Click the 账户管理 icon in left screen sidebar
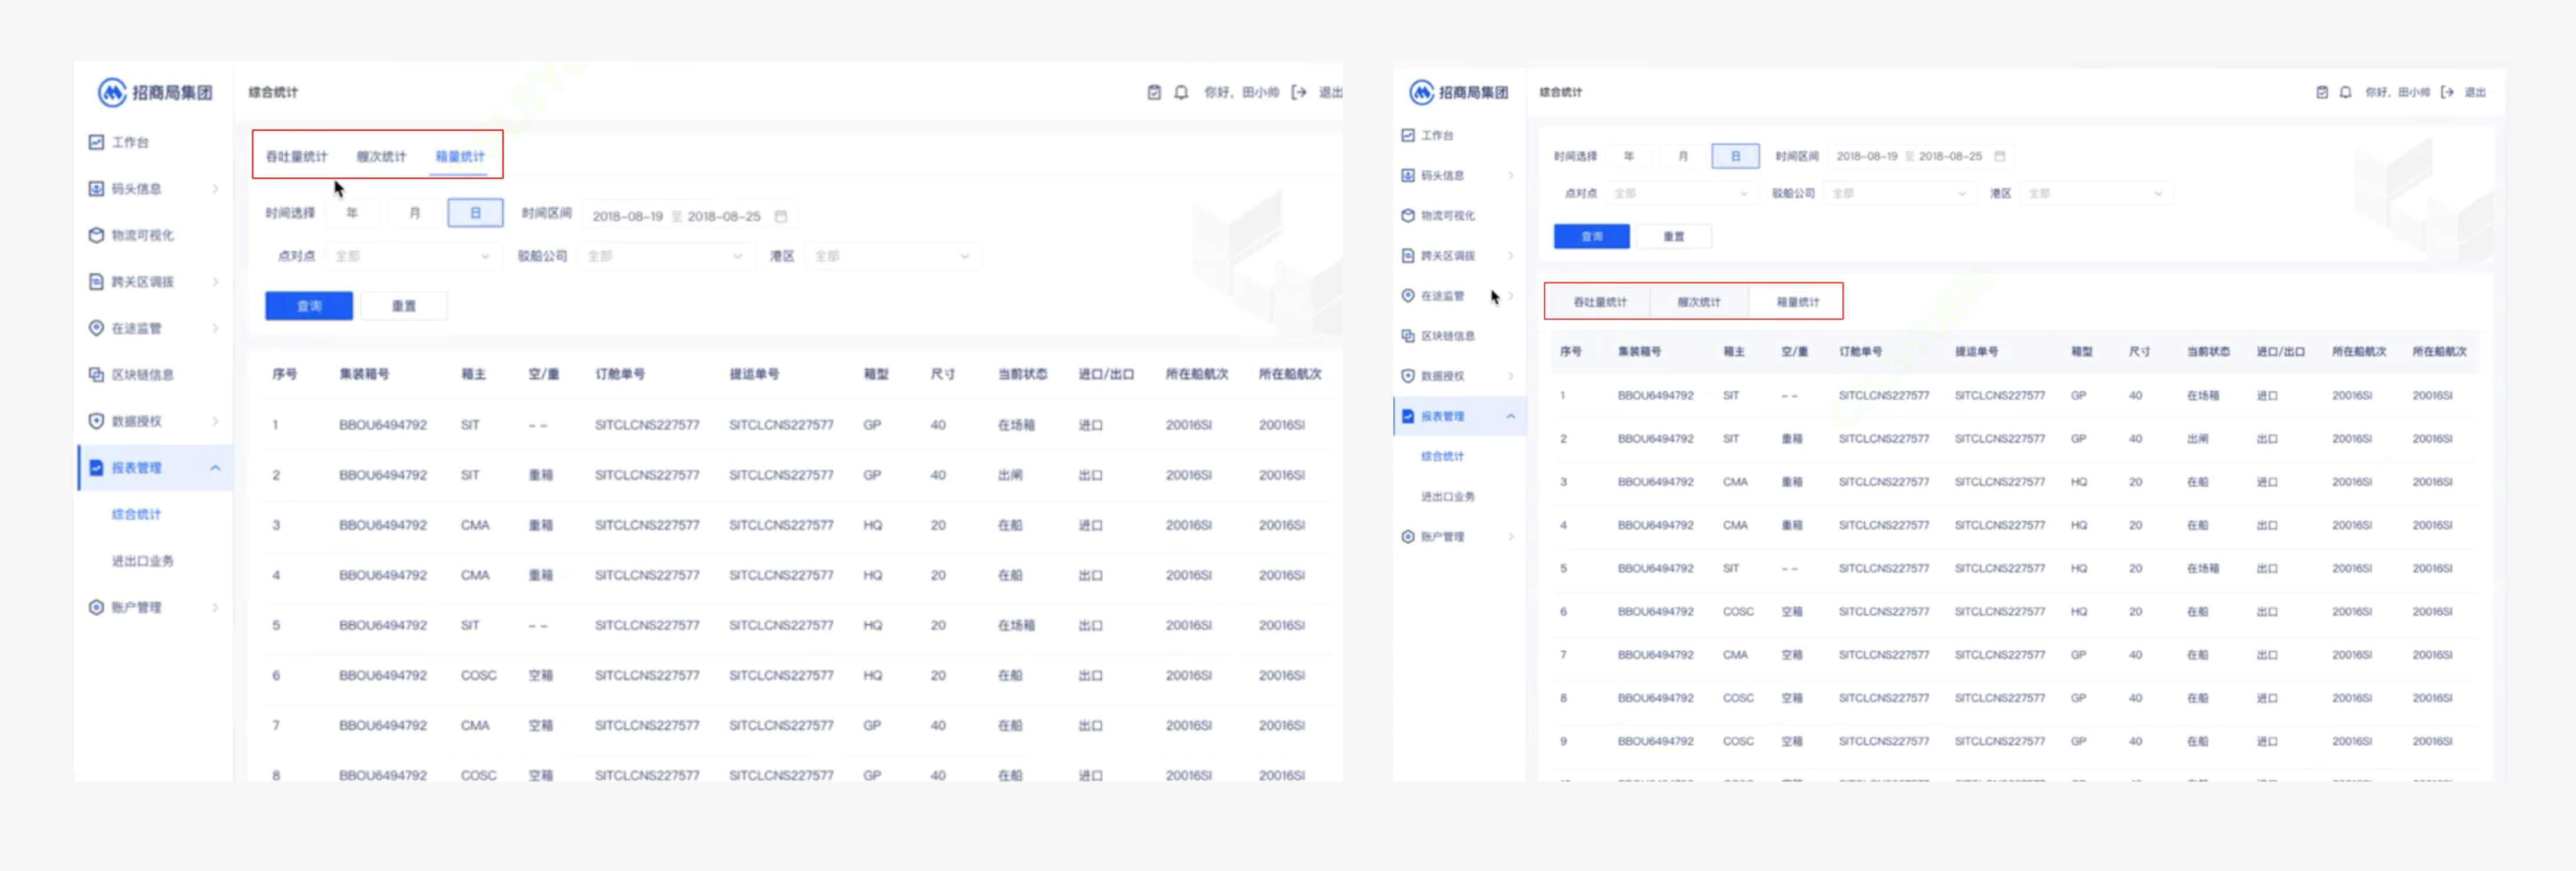 (96, 607)
